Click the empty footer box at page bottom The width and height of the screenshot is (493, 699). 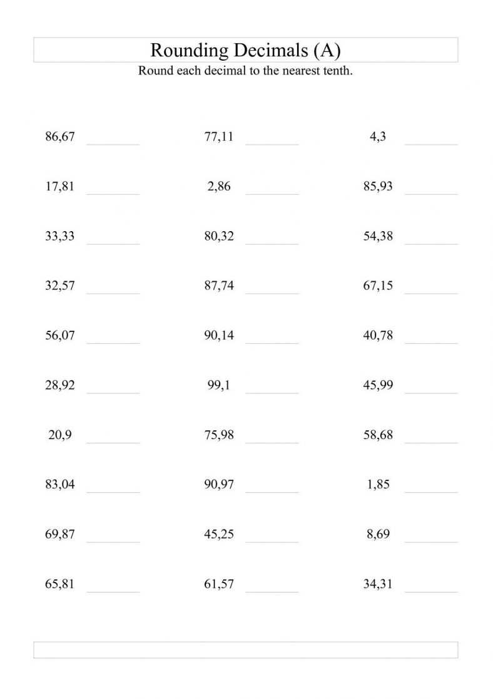(245, 650)
